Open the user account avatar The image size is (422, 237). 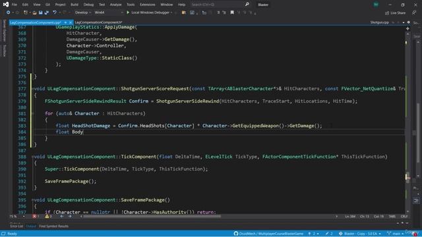tap(376, 5)
